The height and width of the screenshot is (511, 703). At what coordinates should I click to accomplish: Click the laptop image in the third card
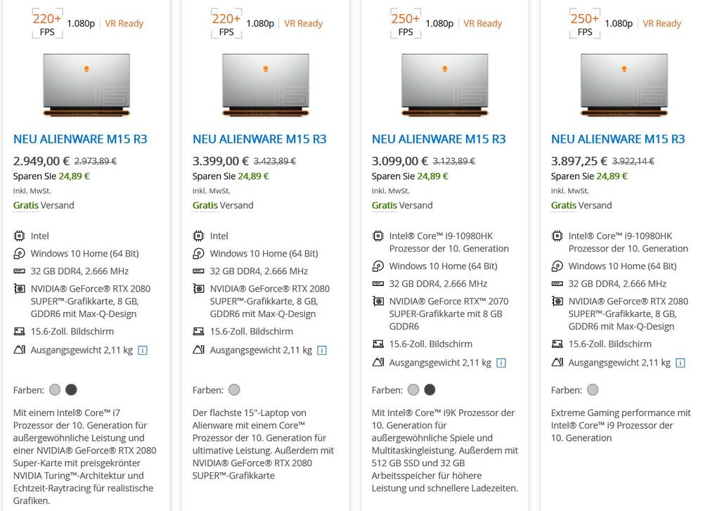coord(445,84)
